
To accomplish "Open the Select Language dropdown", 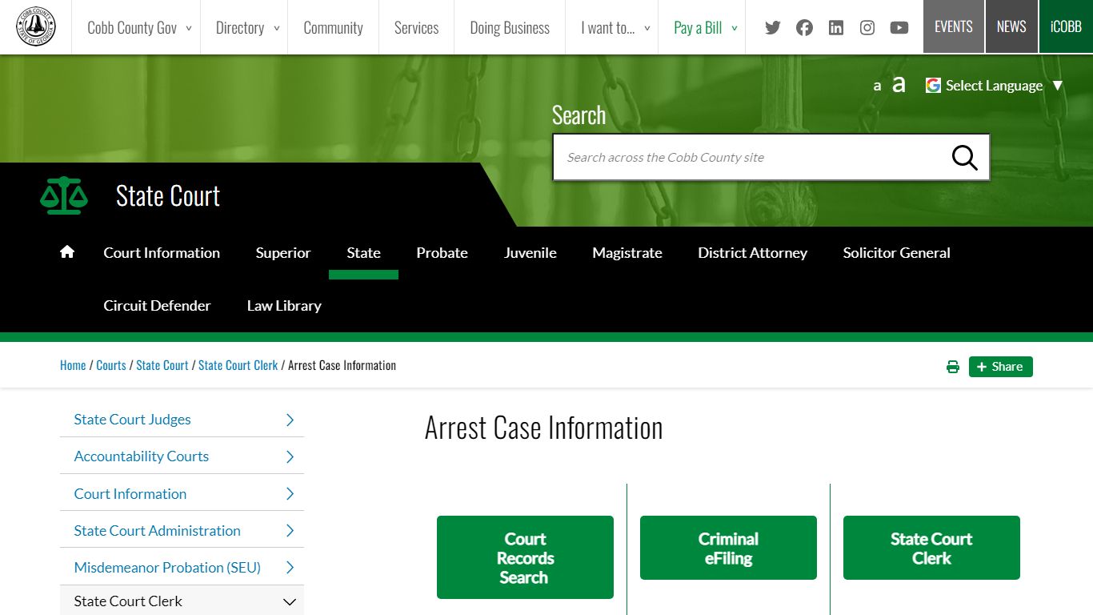I will coord(1004,86).
